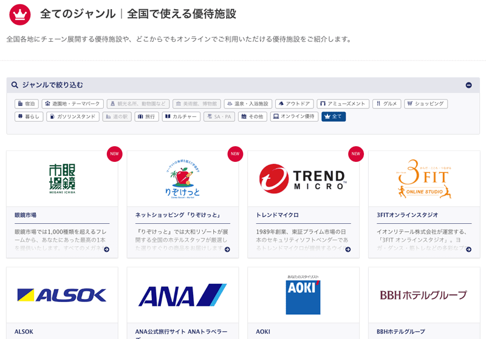Open the BBHホテルグループ logo thumbnail
The height and width of the screenshot is (339, 486).
point(424,295)
